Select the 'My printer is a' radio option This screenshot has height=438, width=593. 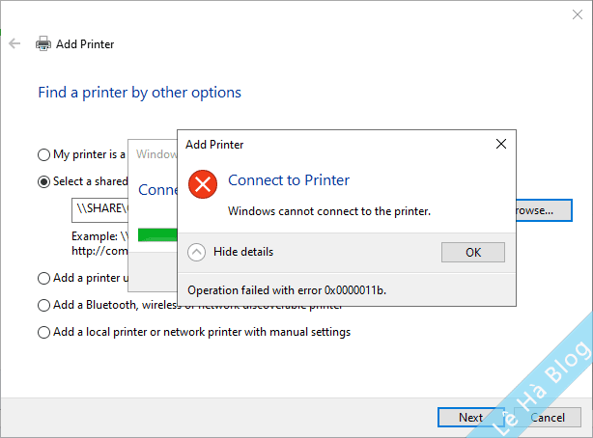[x=43, y=154]
